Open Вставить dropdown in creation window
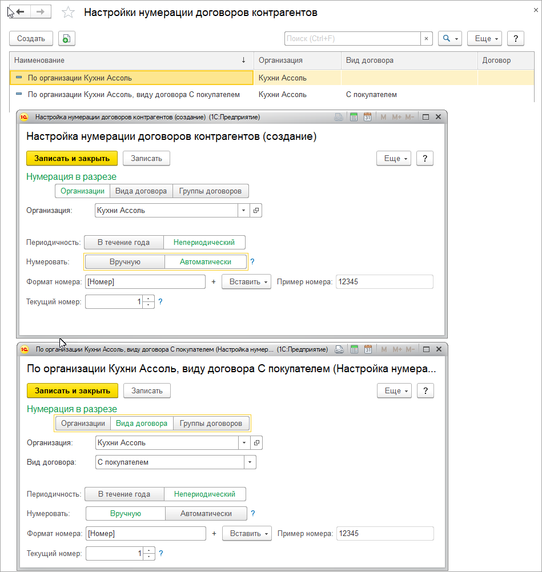 [246, 281]
